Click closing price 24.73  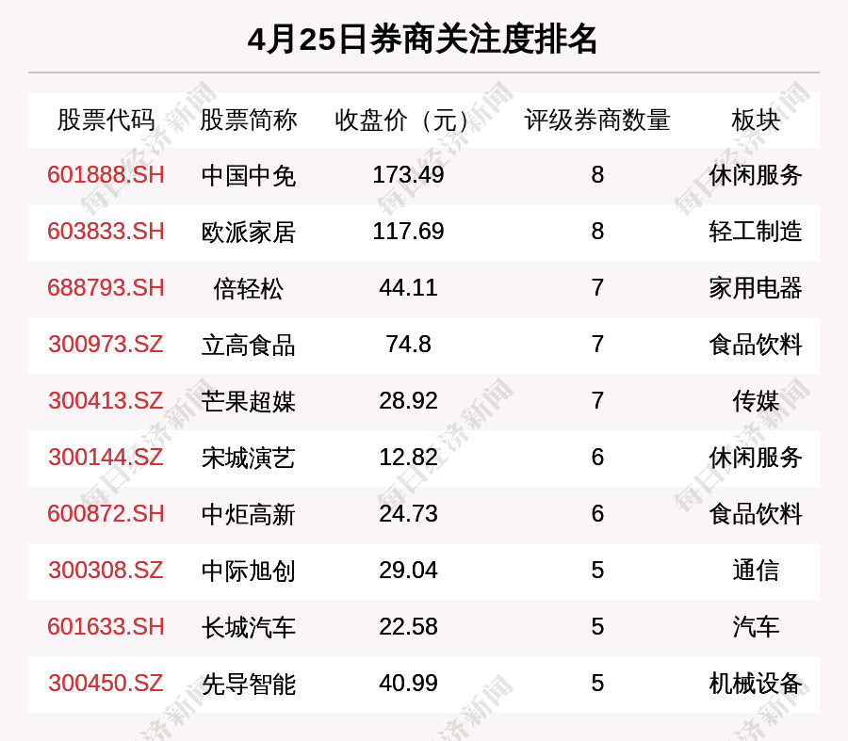(408, 513)
